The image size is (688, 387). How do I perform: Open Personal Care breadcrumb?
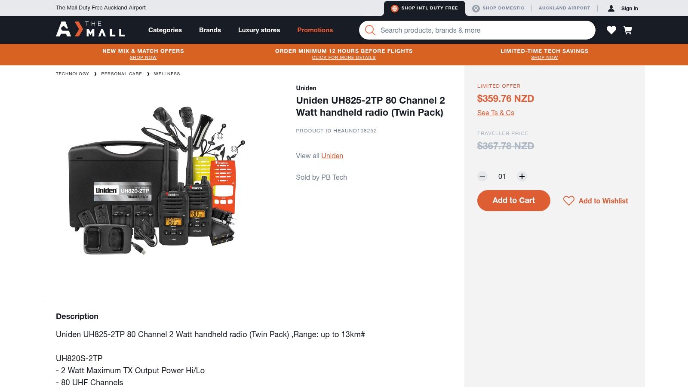coord(121,74)
